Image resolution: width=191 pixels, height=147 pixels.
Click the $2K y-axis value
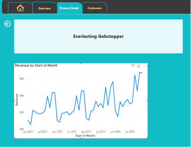(22, 112)
